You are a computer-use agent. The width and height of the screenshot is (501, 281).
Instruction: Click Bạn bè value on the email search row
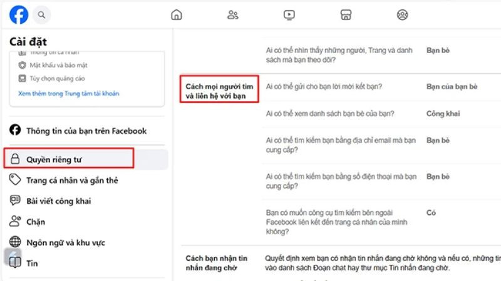(438, 140)
